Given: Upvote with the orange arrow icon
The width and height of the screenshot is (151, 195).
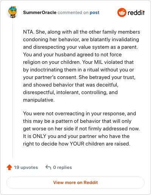Looking at the screenshot, I should (9, 167).
